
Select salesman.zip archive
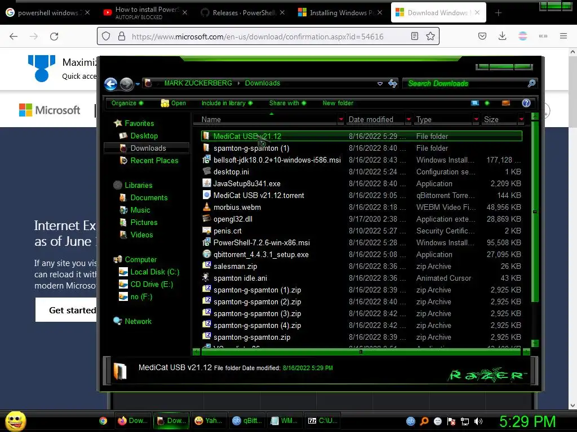click(x=235, y=266)
